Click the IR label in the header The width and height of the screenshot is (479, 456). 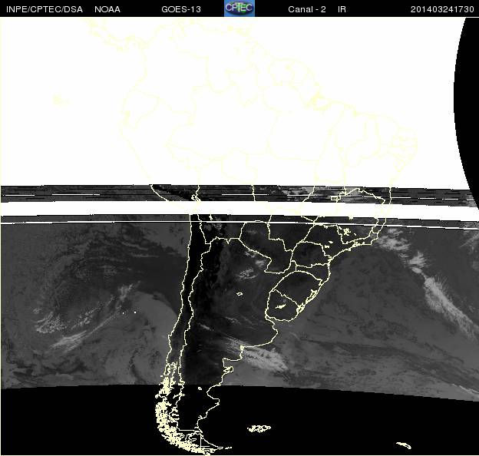click(342, 9)
